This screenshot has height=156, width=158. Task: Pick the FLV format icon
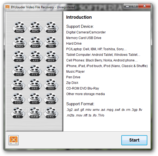[35, 71]
